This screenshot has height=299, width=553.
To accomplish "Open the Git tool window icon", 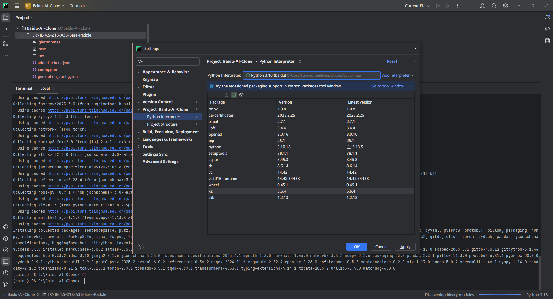I will 6,284.
